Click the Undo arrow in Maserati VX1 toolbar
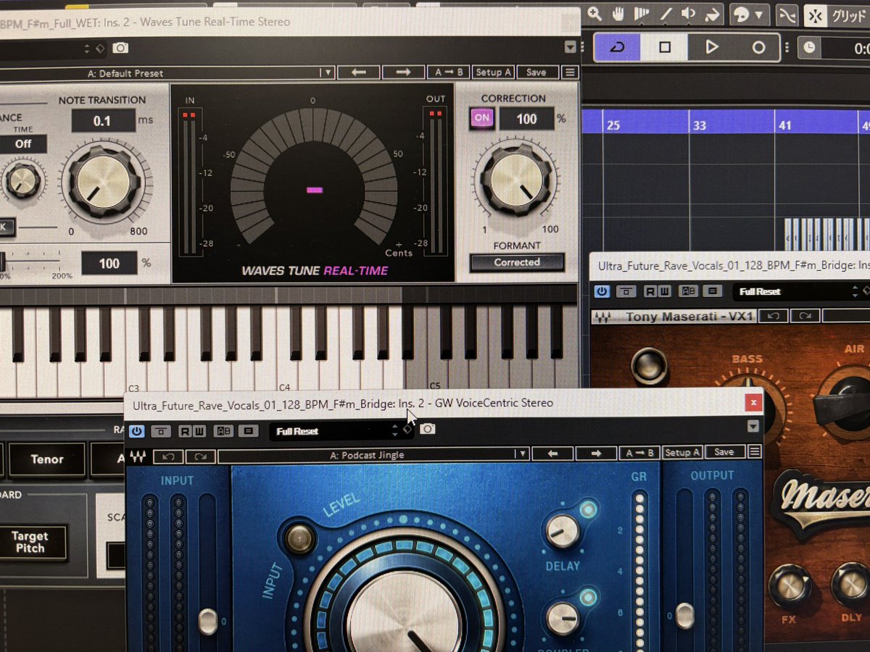 point(774,317)
